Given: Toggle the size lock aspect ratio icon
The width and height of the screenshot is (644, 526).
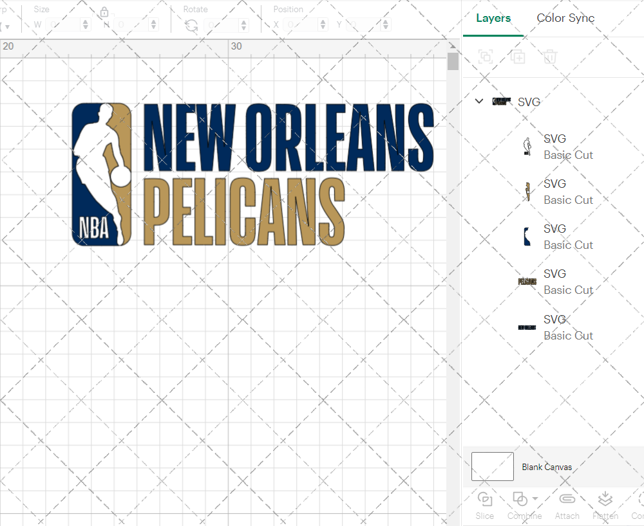Looking at the screenshot, I should pyautogui.click(x=104, y=12).
